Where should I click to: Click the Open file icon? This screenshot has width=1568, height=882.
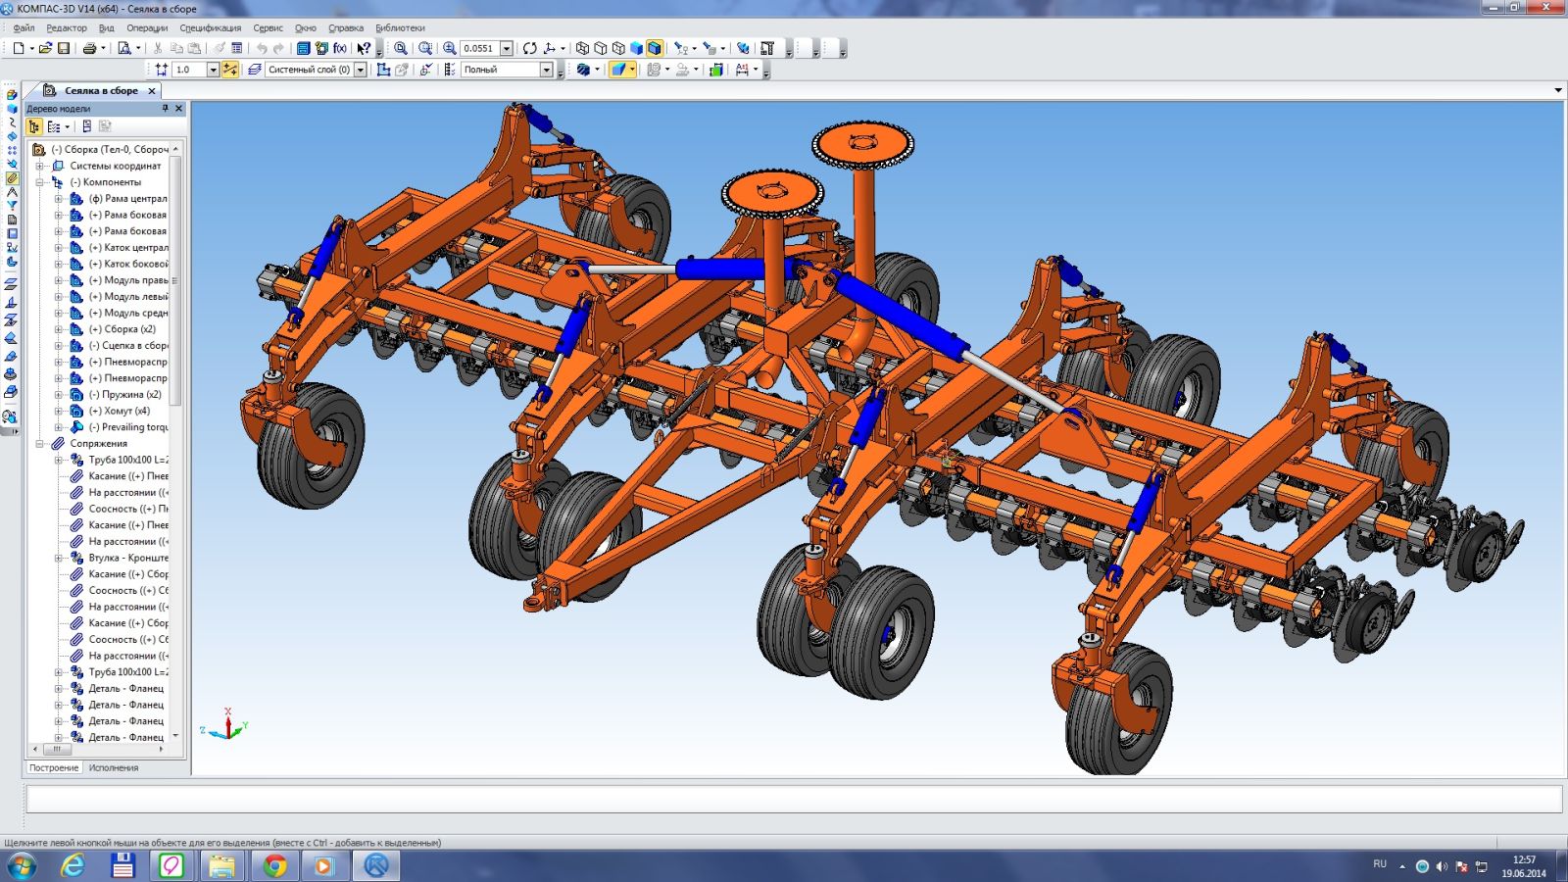tap(45, 48)
